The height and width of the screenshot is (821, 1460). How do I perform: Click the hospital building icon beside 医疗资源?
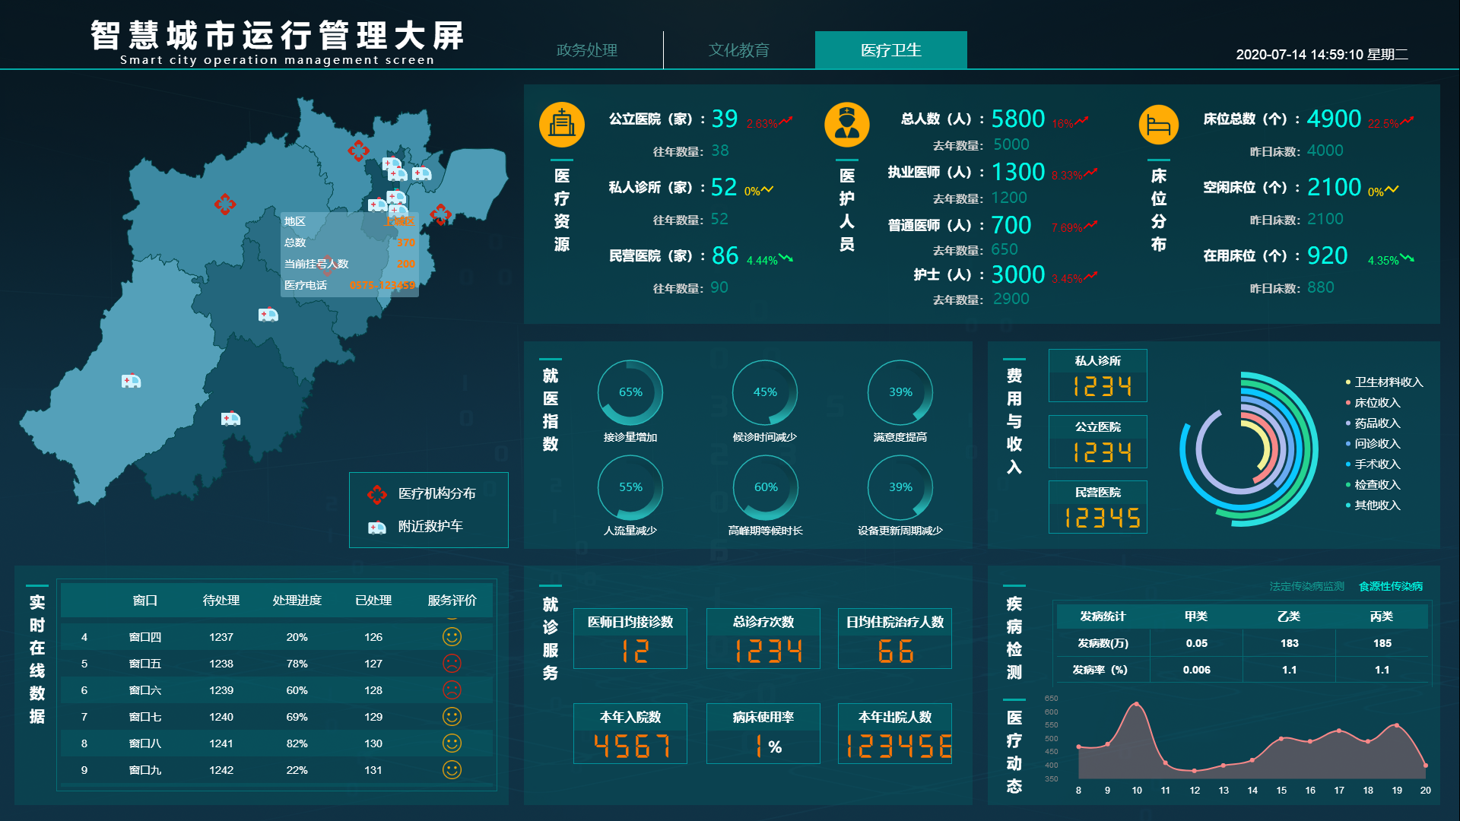click(561, 124)
